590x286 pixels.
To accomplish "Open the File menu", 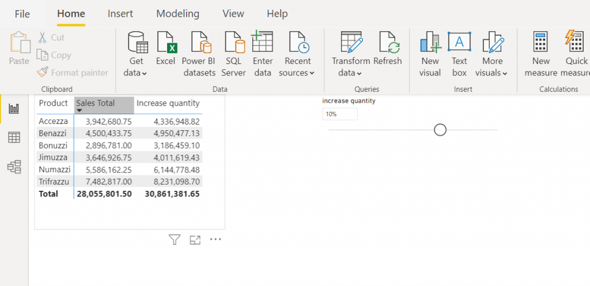I will (22, 14).
